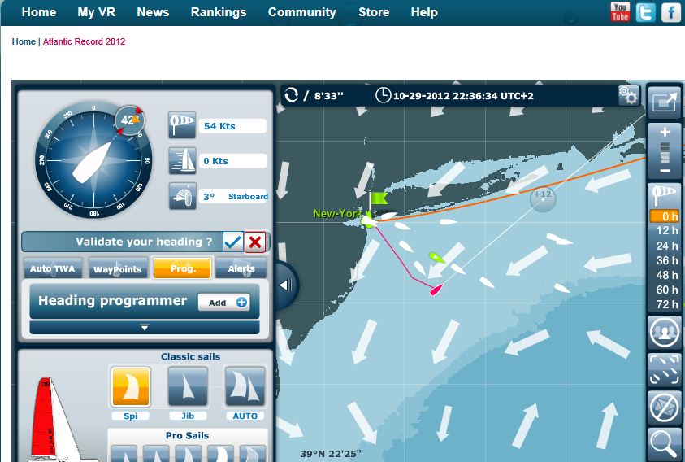Viewport: 685px width, 462px height.
Task: Select the 24 h wind forecast
Action: (x=666, y=246)
